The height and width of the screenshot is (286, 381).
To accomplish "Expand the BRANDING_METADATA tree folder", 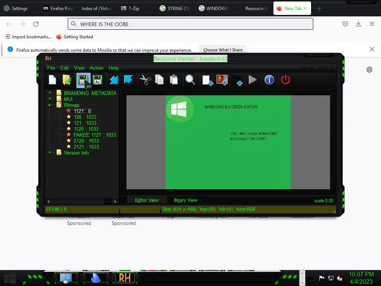I will [x=50, y=93].
